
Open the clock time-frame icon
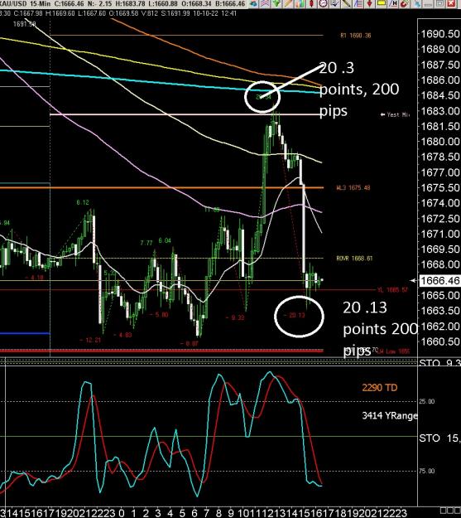coord(324,3)
